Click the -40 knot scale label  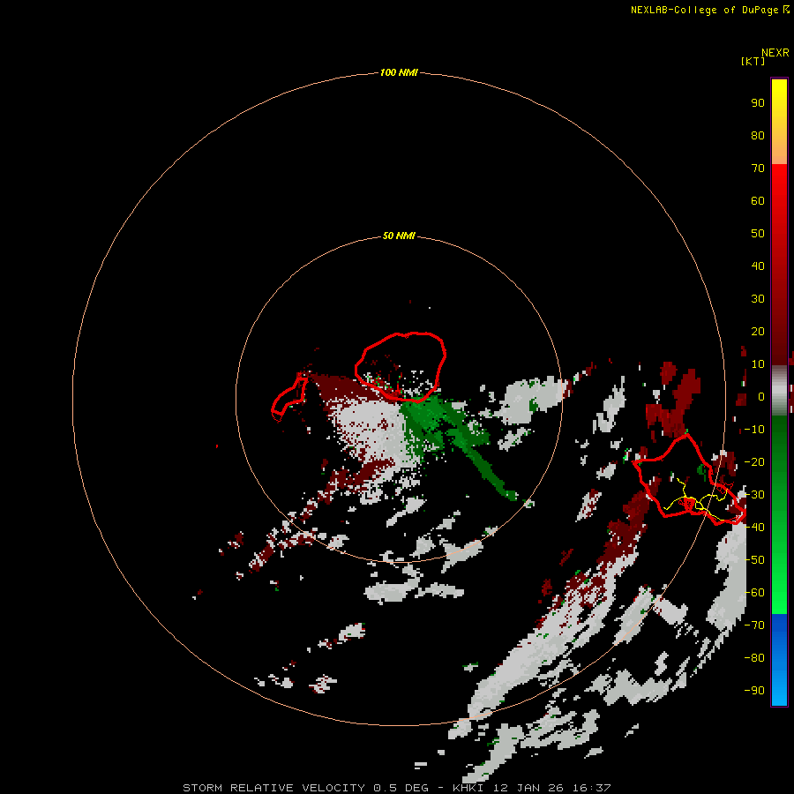[x=754, y=528]
